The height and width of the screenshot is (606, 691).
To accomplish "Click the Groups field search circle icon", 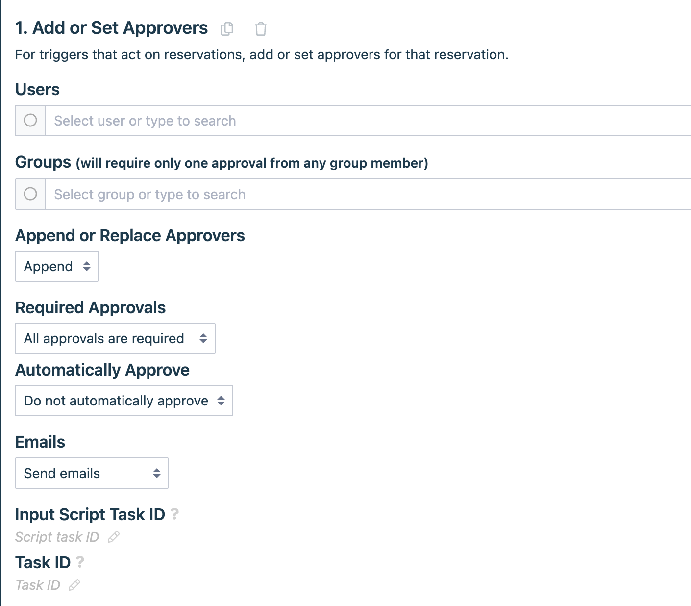I will [30, 194].
